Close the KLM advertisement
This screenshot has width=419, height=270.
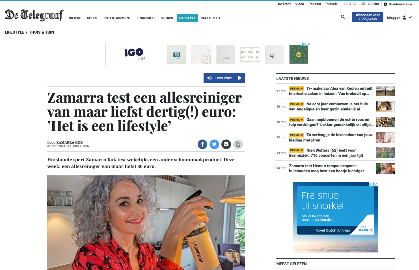coord(376,184)
